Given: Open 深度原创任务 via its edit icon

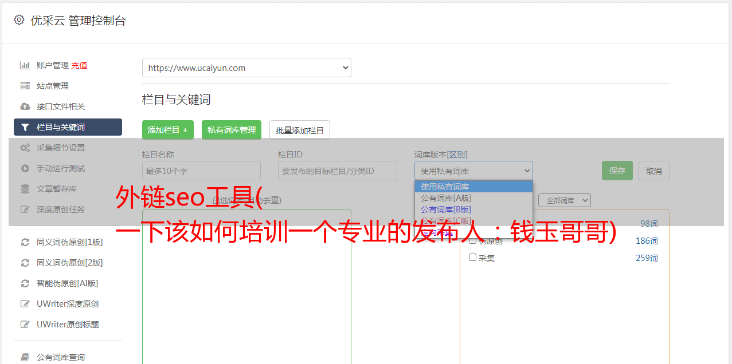Looking at the screenshot, I should (x=25, y=209).
